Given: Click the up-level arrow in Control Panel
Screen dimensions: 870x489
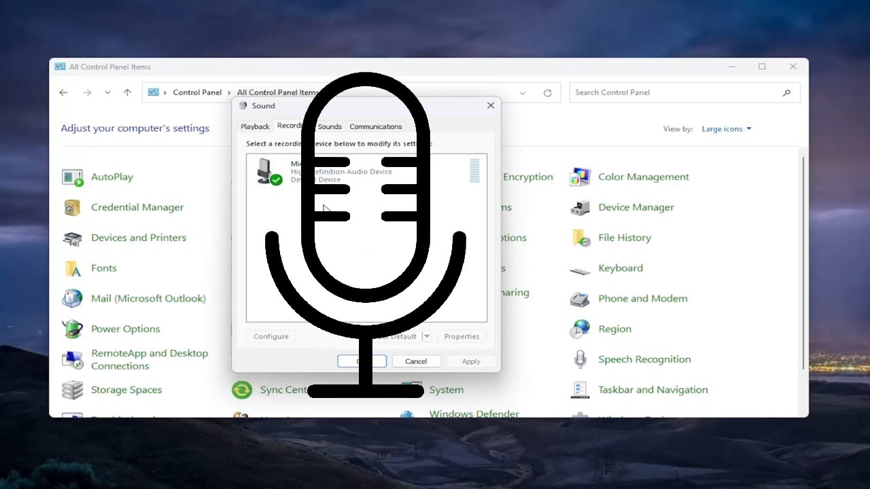Looking at the screenshot, I should [x=127, y=93].
